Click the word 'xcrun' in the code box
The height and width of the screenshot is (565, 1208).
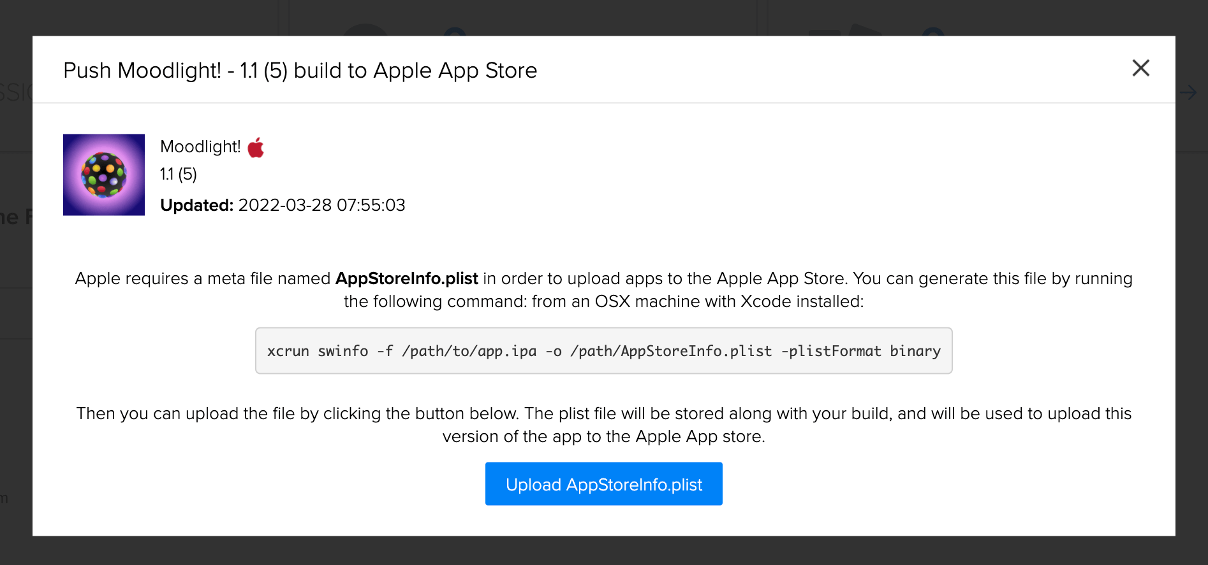point(288,351)
